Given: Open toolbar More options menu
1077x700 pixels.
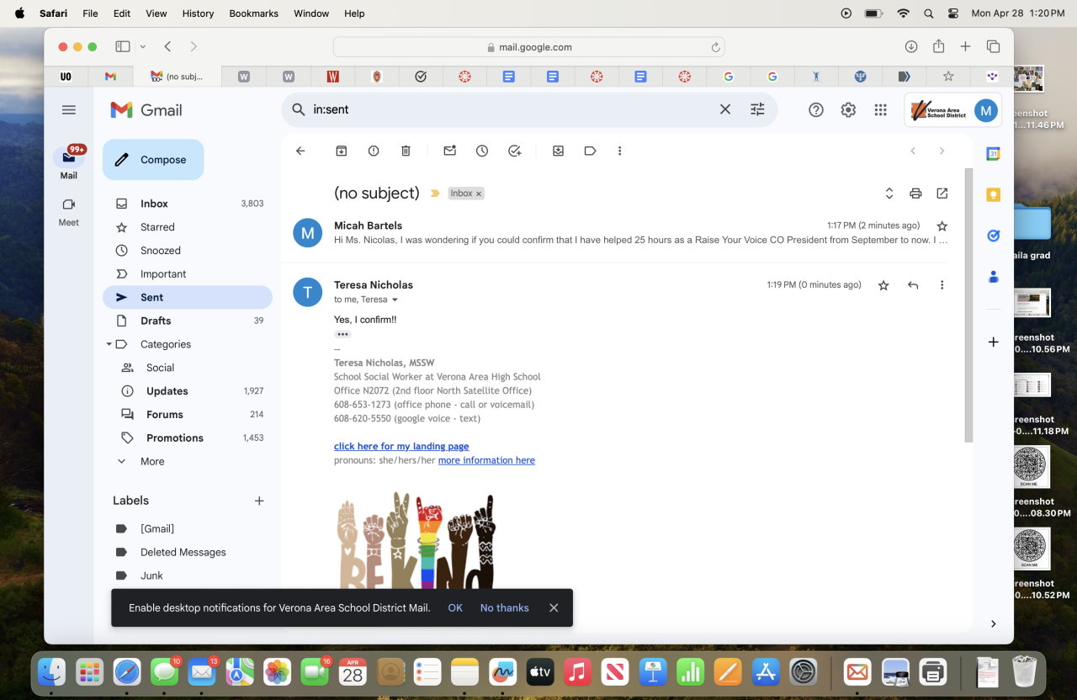Looking at the screenshot, I should [619, 151].
